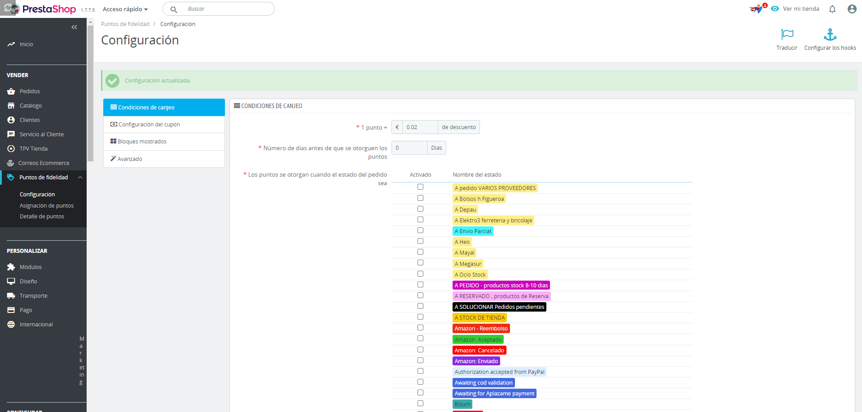The image size is (862, 412).
Task: Click the Amazon: Cancelado red label
Action: pyautogui.click(x=479, y=351)
